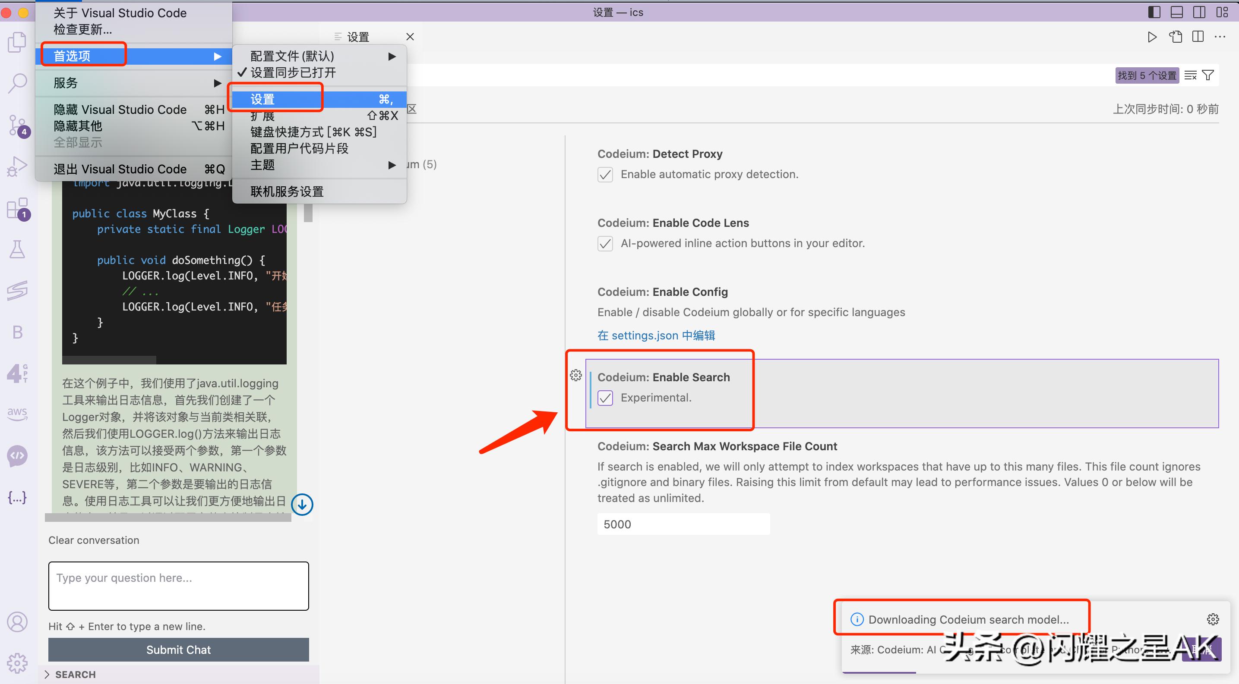Click the Accounts icon in activity bar
This screenshot has height=684, width=1239.
[17, 622]
